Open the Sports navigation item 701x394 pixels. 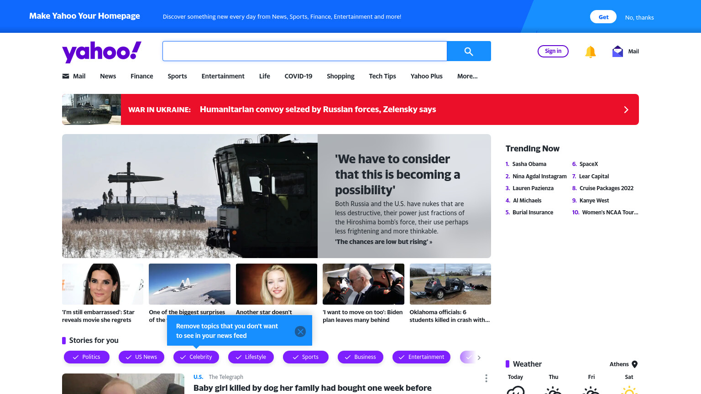(x=177, y=76)
